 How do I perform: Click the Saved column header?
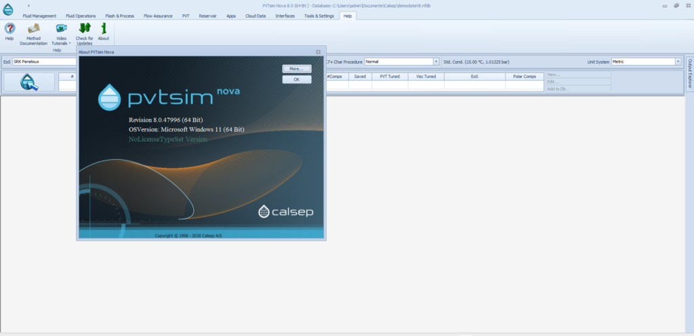click(360, 77)
